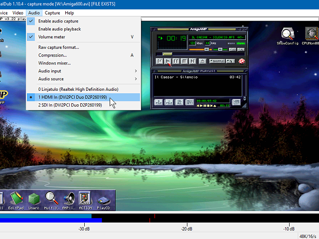Launch MultiView magnifier dock icon

point(52,200)
